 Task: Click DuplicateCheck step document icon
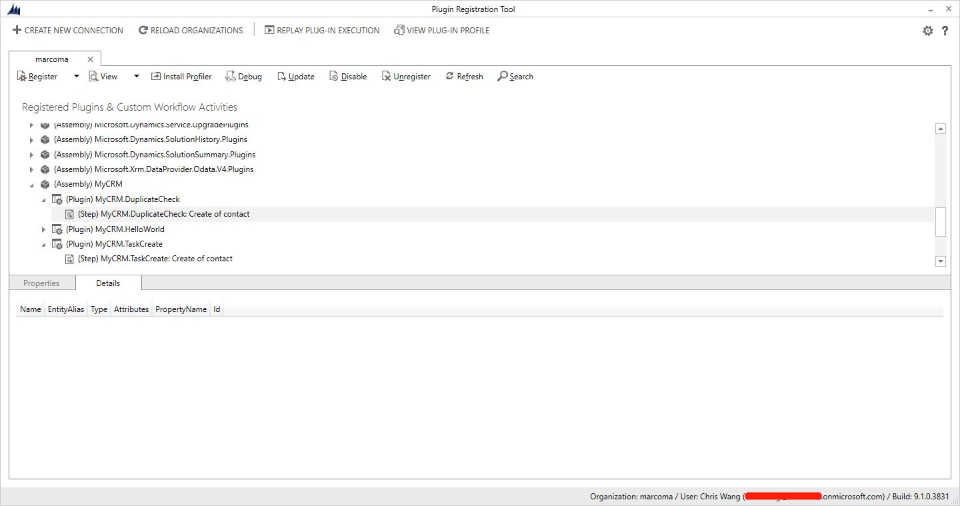pos(69,214)
